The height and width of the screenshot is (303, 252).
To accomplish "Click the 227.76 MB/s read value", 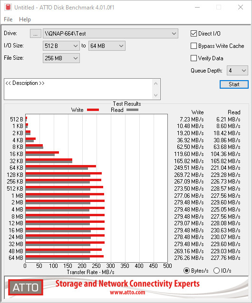I will (x=225, y=258).
